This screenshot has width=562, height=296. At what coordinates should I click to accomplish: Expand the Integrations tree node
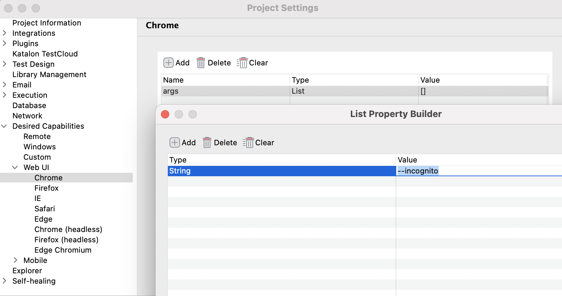pyautogui.click(x=5, y=33)
